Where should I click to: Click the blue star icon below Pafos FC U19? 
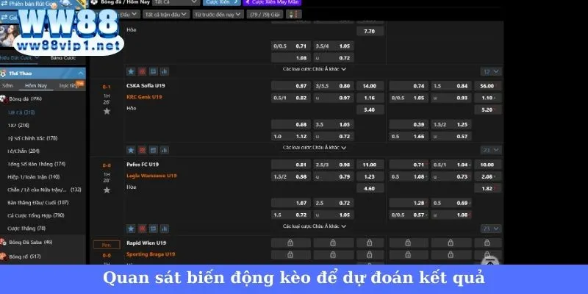coord(131,229)
